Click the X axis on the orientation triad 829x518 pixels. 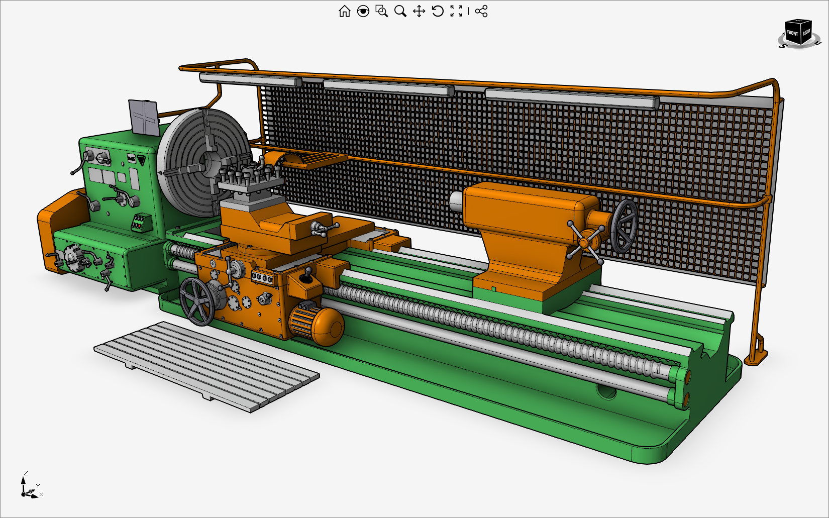(42, 494)
